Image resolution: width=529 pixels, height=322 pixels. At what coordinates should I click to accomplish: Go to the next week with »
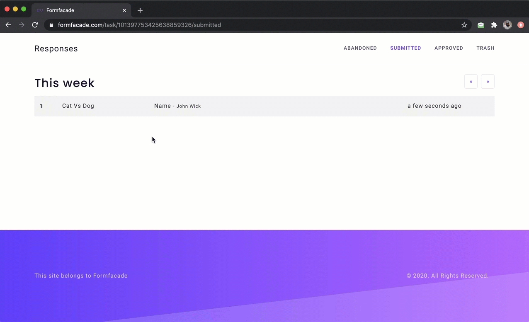[x=488, y=81]
